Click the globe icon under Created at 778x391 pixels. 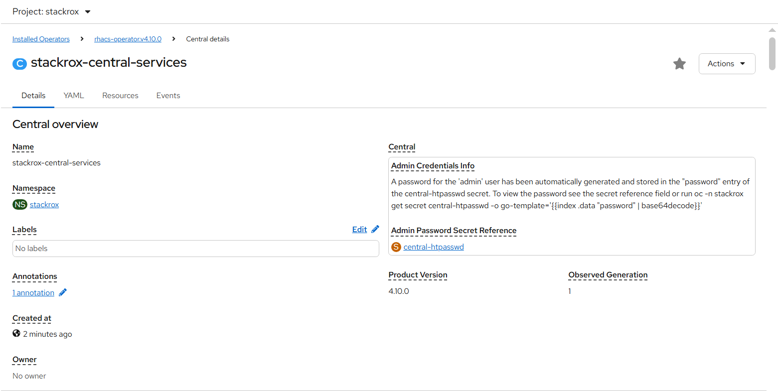coord(16,334)
